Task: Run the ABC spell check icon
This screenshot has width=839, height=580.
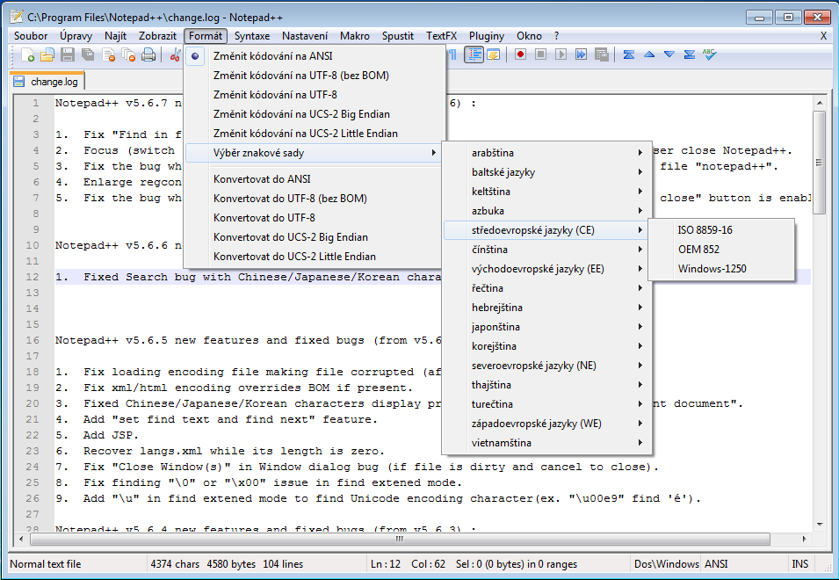Action: (710, 54)
